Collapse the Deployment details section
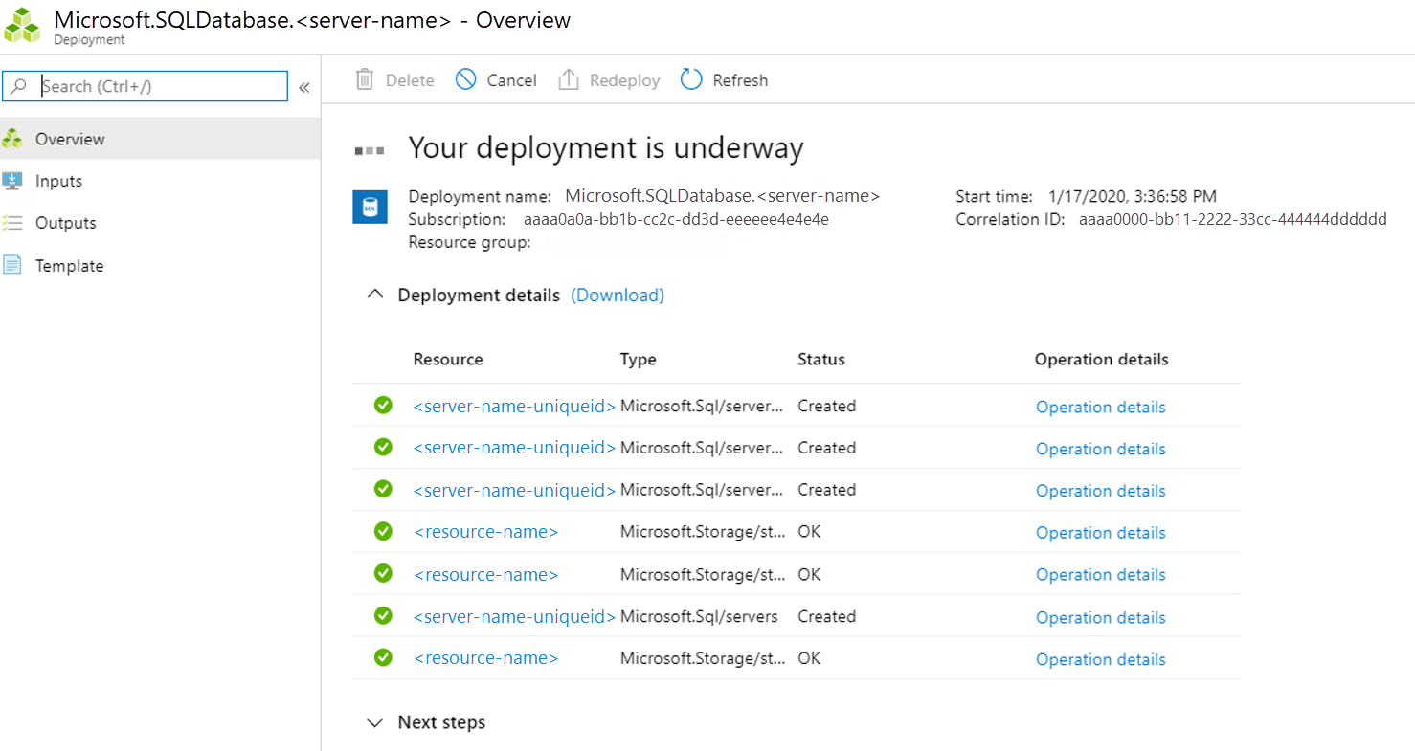The image size is (1415, 751). pos(375,295)
